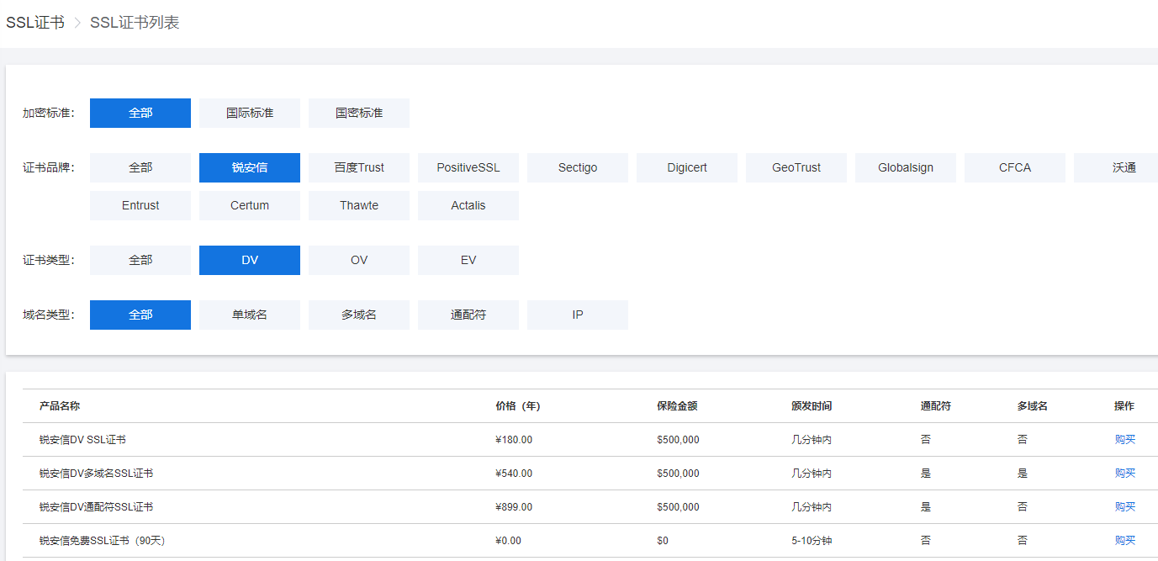Click the 操作 column header
Image resolution: width=1158 pixels, height=561 pixels.
point(1124,405)
